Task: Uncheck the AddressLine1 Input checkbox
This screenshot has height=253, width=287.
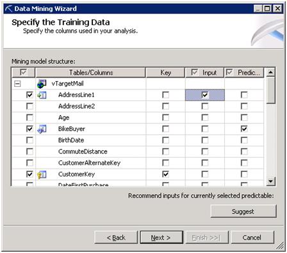Action: click(x=205, y=95)
